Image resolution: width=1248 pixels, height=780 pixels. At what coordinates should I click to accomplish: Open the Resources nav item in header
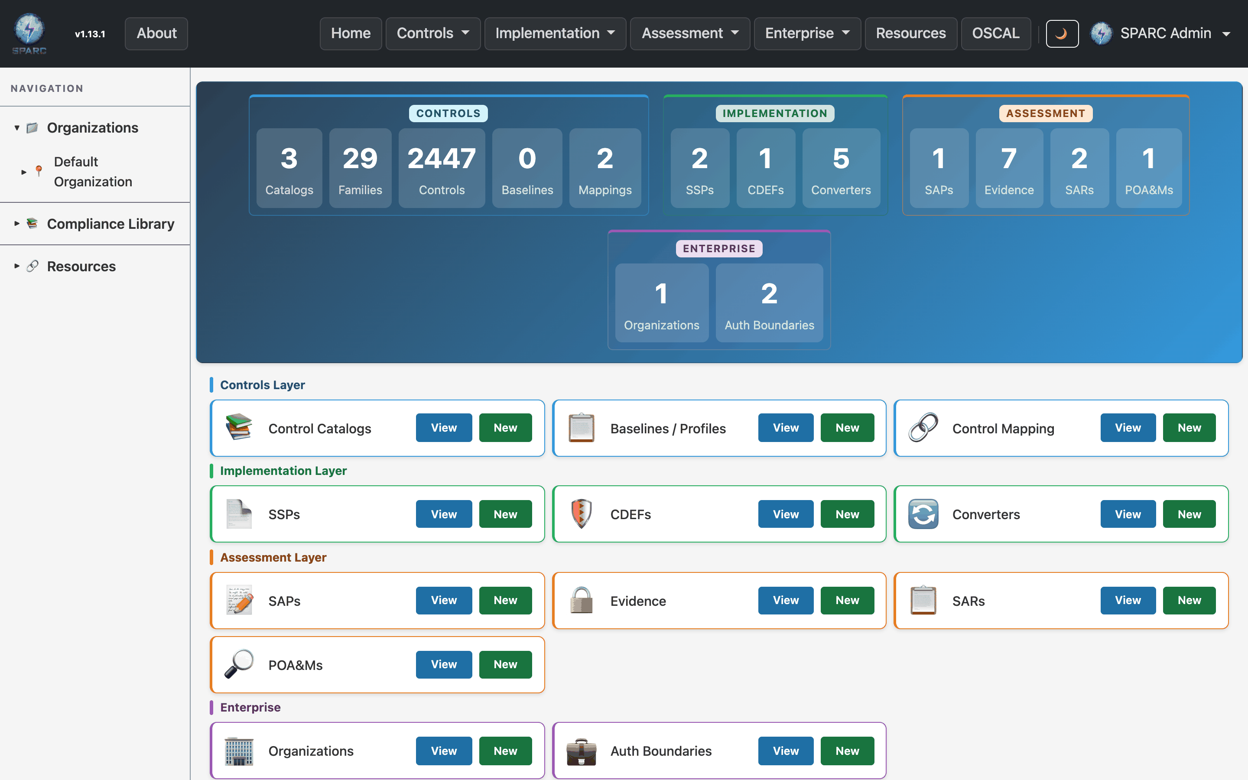[911, 33]
